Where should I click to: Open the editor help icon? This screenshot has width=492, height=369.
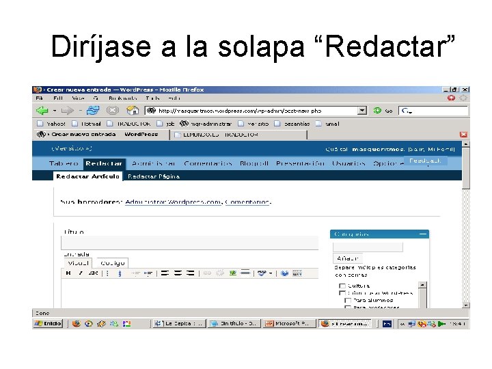284,273
